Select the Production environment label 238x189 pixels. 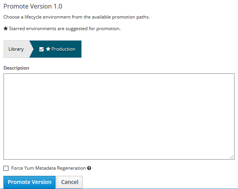[63, 49]
